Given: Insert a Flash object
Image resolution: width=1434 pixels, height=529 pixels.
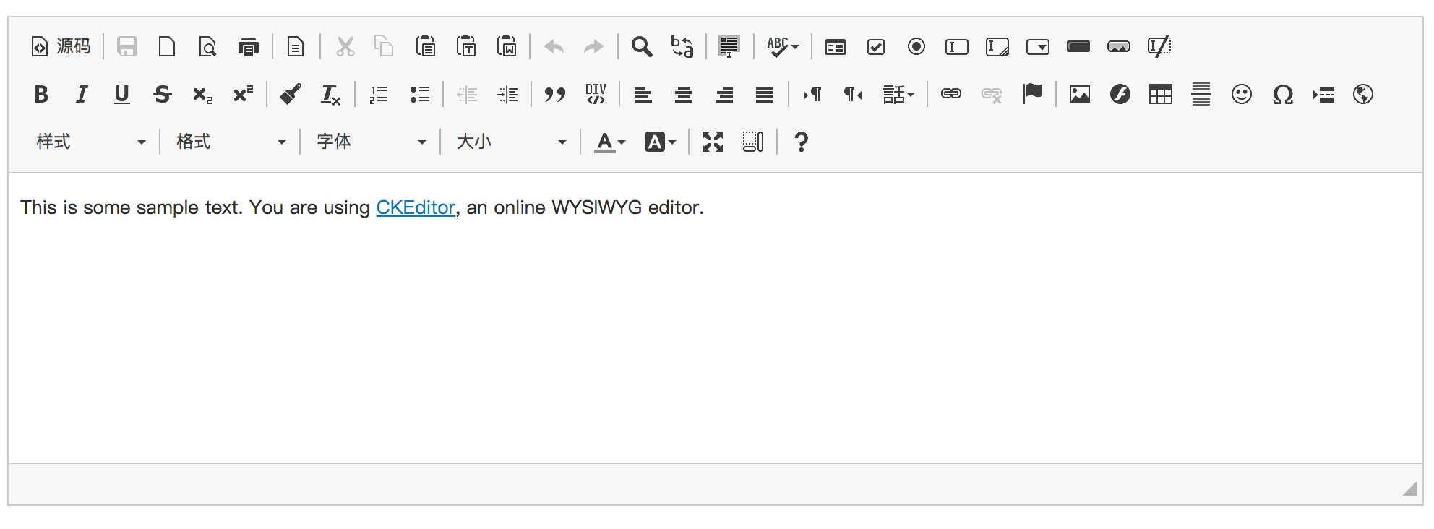Looking at the screenshot, I should click(1120, 95).
